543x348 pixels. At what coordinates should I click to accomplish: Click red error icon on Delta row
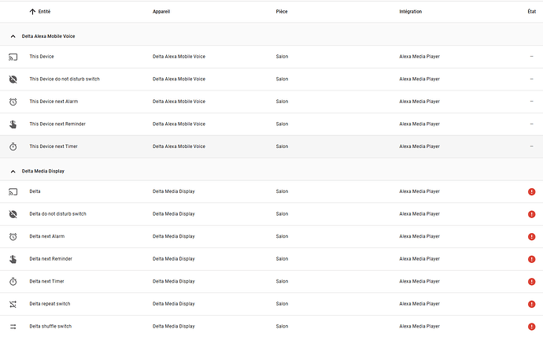532,192
